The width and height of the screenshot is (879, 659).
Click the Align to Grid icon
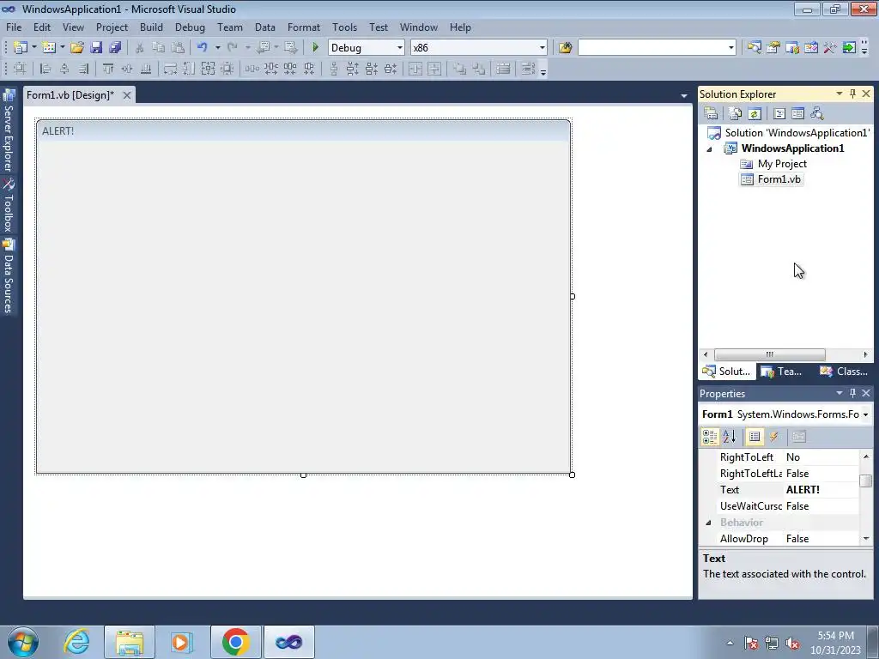pyautogui.click(x=21, y=69)
